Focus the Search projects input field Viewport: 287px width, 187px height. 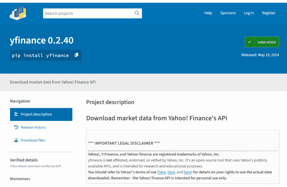coord(88,13)
